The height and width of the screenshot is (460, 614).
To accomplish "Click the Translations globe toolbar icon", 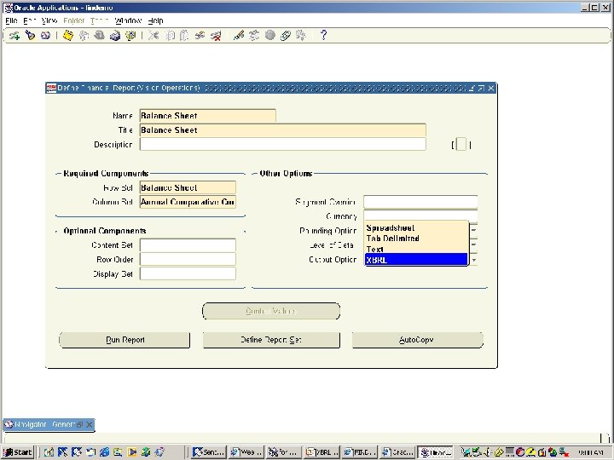I will point(269,36).
